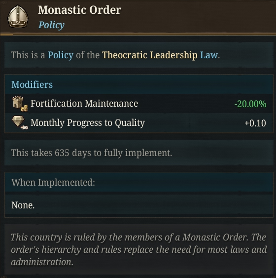This screenshot has height=278, width=276.
Task: Click the Modifiers section header
Action: 32,84
